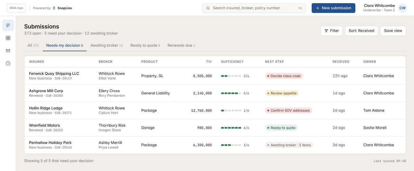
Task: Click the Next Step column header
Action: 274,62
